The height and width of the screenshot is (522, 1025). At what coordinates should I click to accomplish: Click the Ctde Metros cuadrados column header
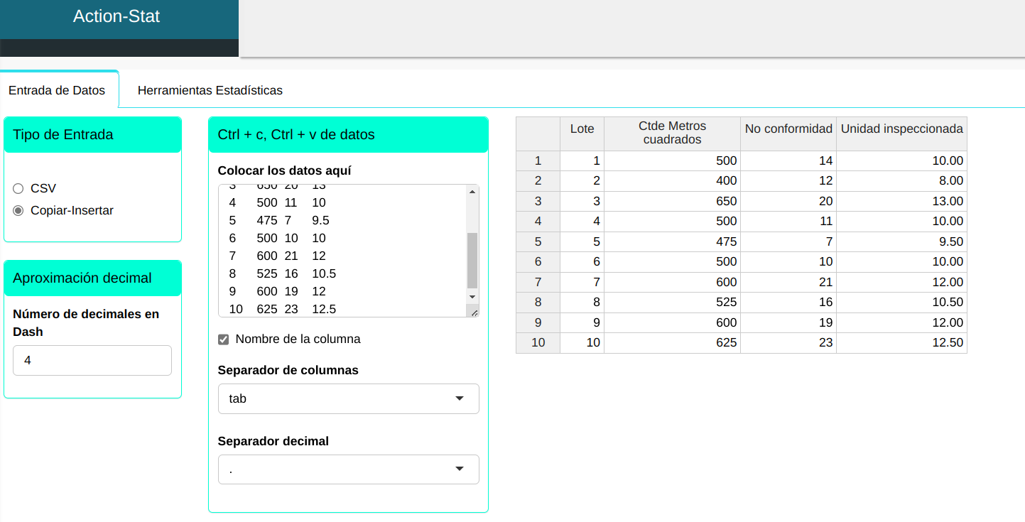point(672,133)
